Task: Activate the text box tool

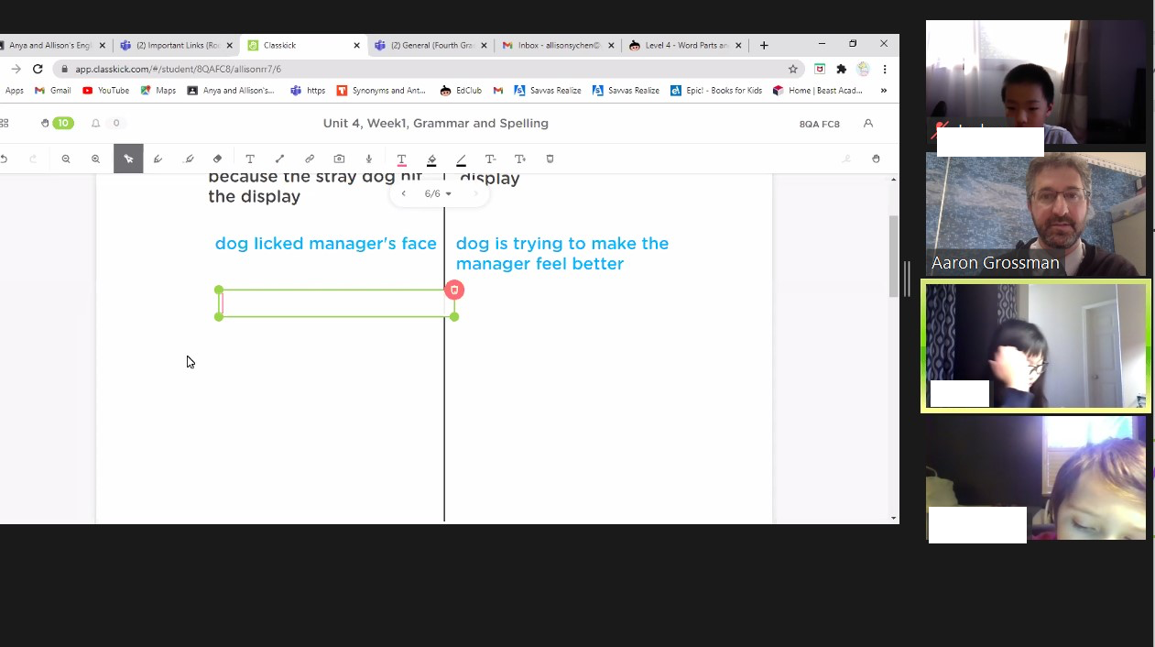Action: pos(249,159)
